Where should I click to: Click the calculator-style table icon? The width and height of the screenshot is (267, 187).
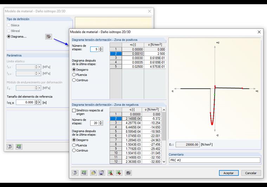coord(128,173)
